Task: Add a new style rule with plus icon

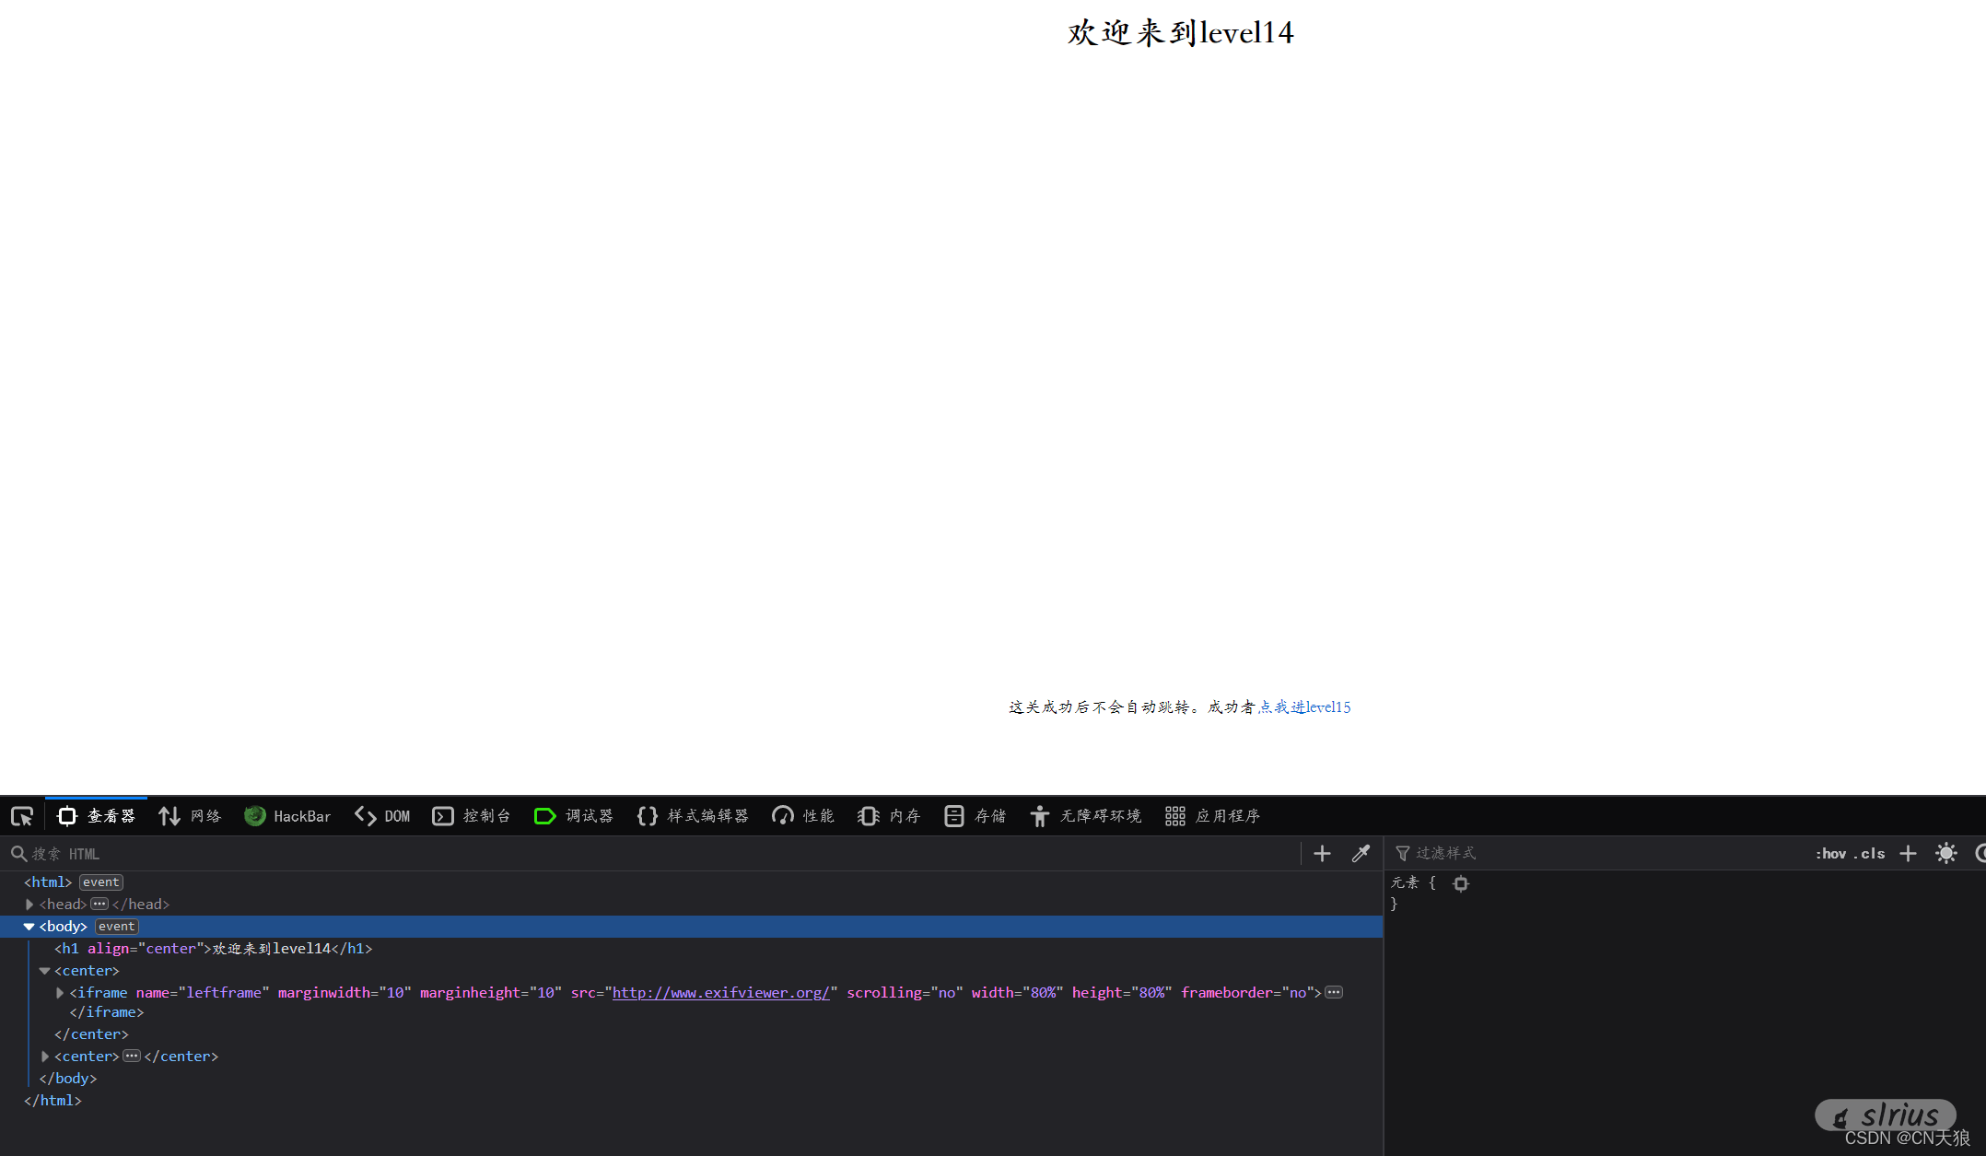Action: pyautogui.click(x=1908, y=853)
